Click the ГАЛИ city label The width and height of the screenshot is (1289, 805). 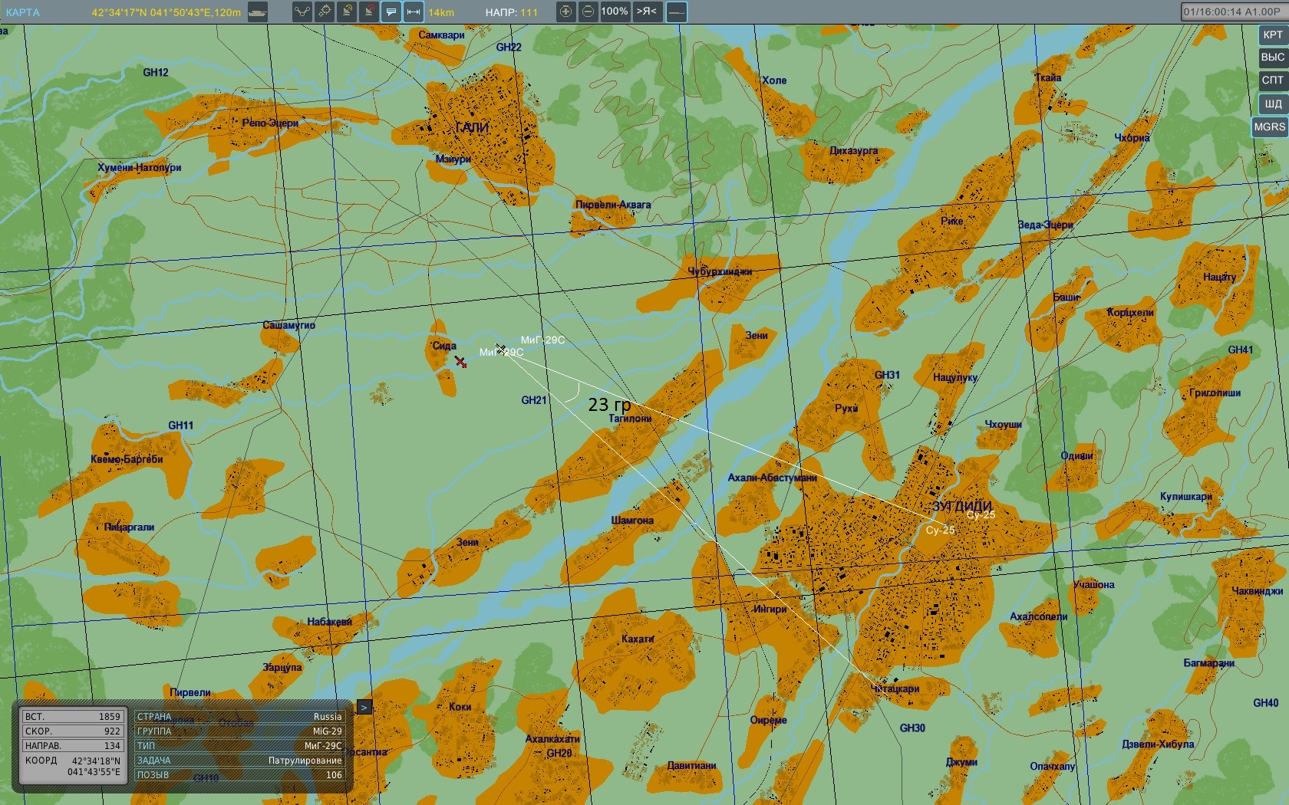pyautogui.click(x=472, y=127)
